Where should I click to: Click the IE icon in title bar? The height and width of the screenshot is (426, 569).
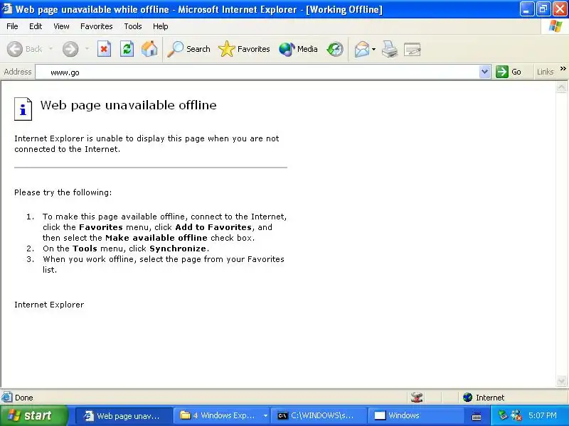[x=7, y=9]
